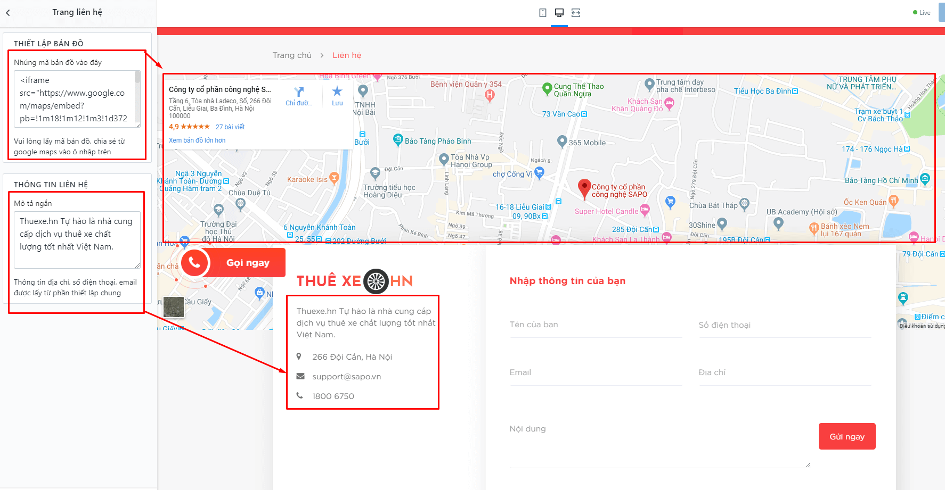The image size is (945, 490).
Task: Click Tòa Nhà Vp Hanoi Group marker
Action: [444, 159]
